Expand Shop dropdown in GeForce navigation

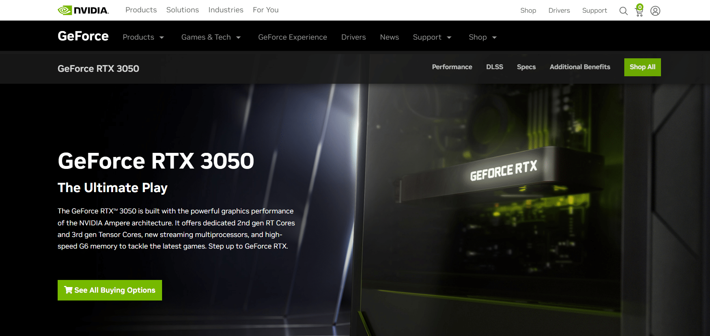click(483, 37)
